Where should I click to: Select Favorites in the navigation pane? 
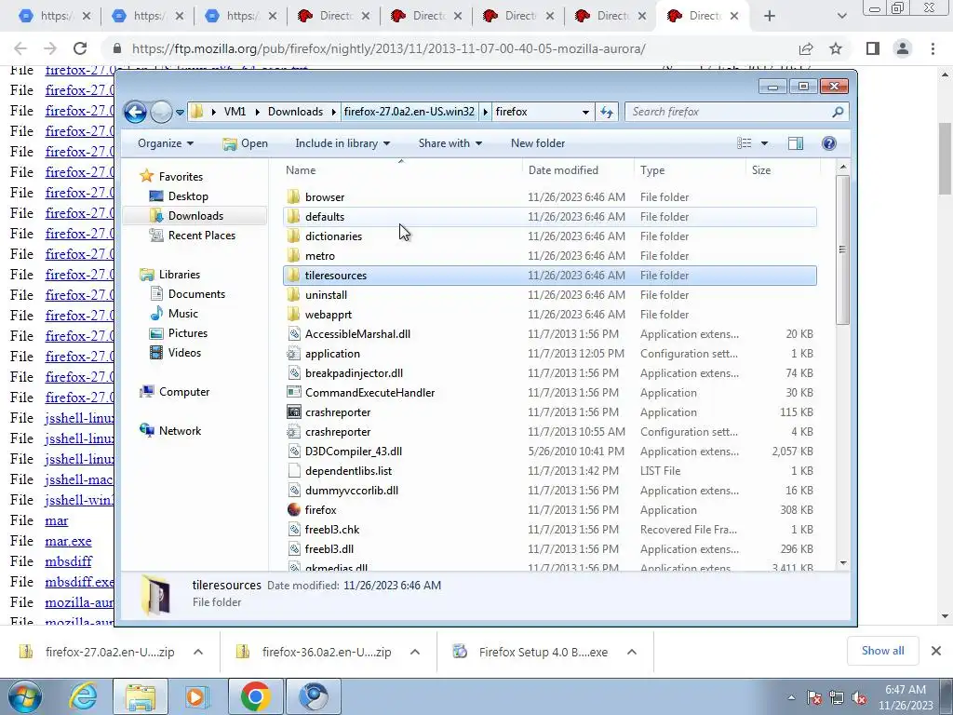(x=181, y=176)
